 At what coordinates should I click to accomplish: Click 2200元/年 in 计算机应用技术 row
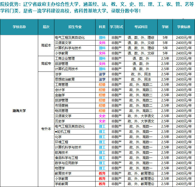tap(184, 69)
